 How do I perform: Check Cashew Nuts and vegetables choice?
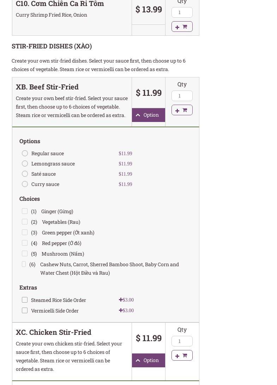(24, 264)
